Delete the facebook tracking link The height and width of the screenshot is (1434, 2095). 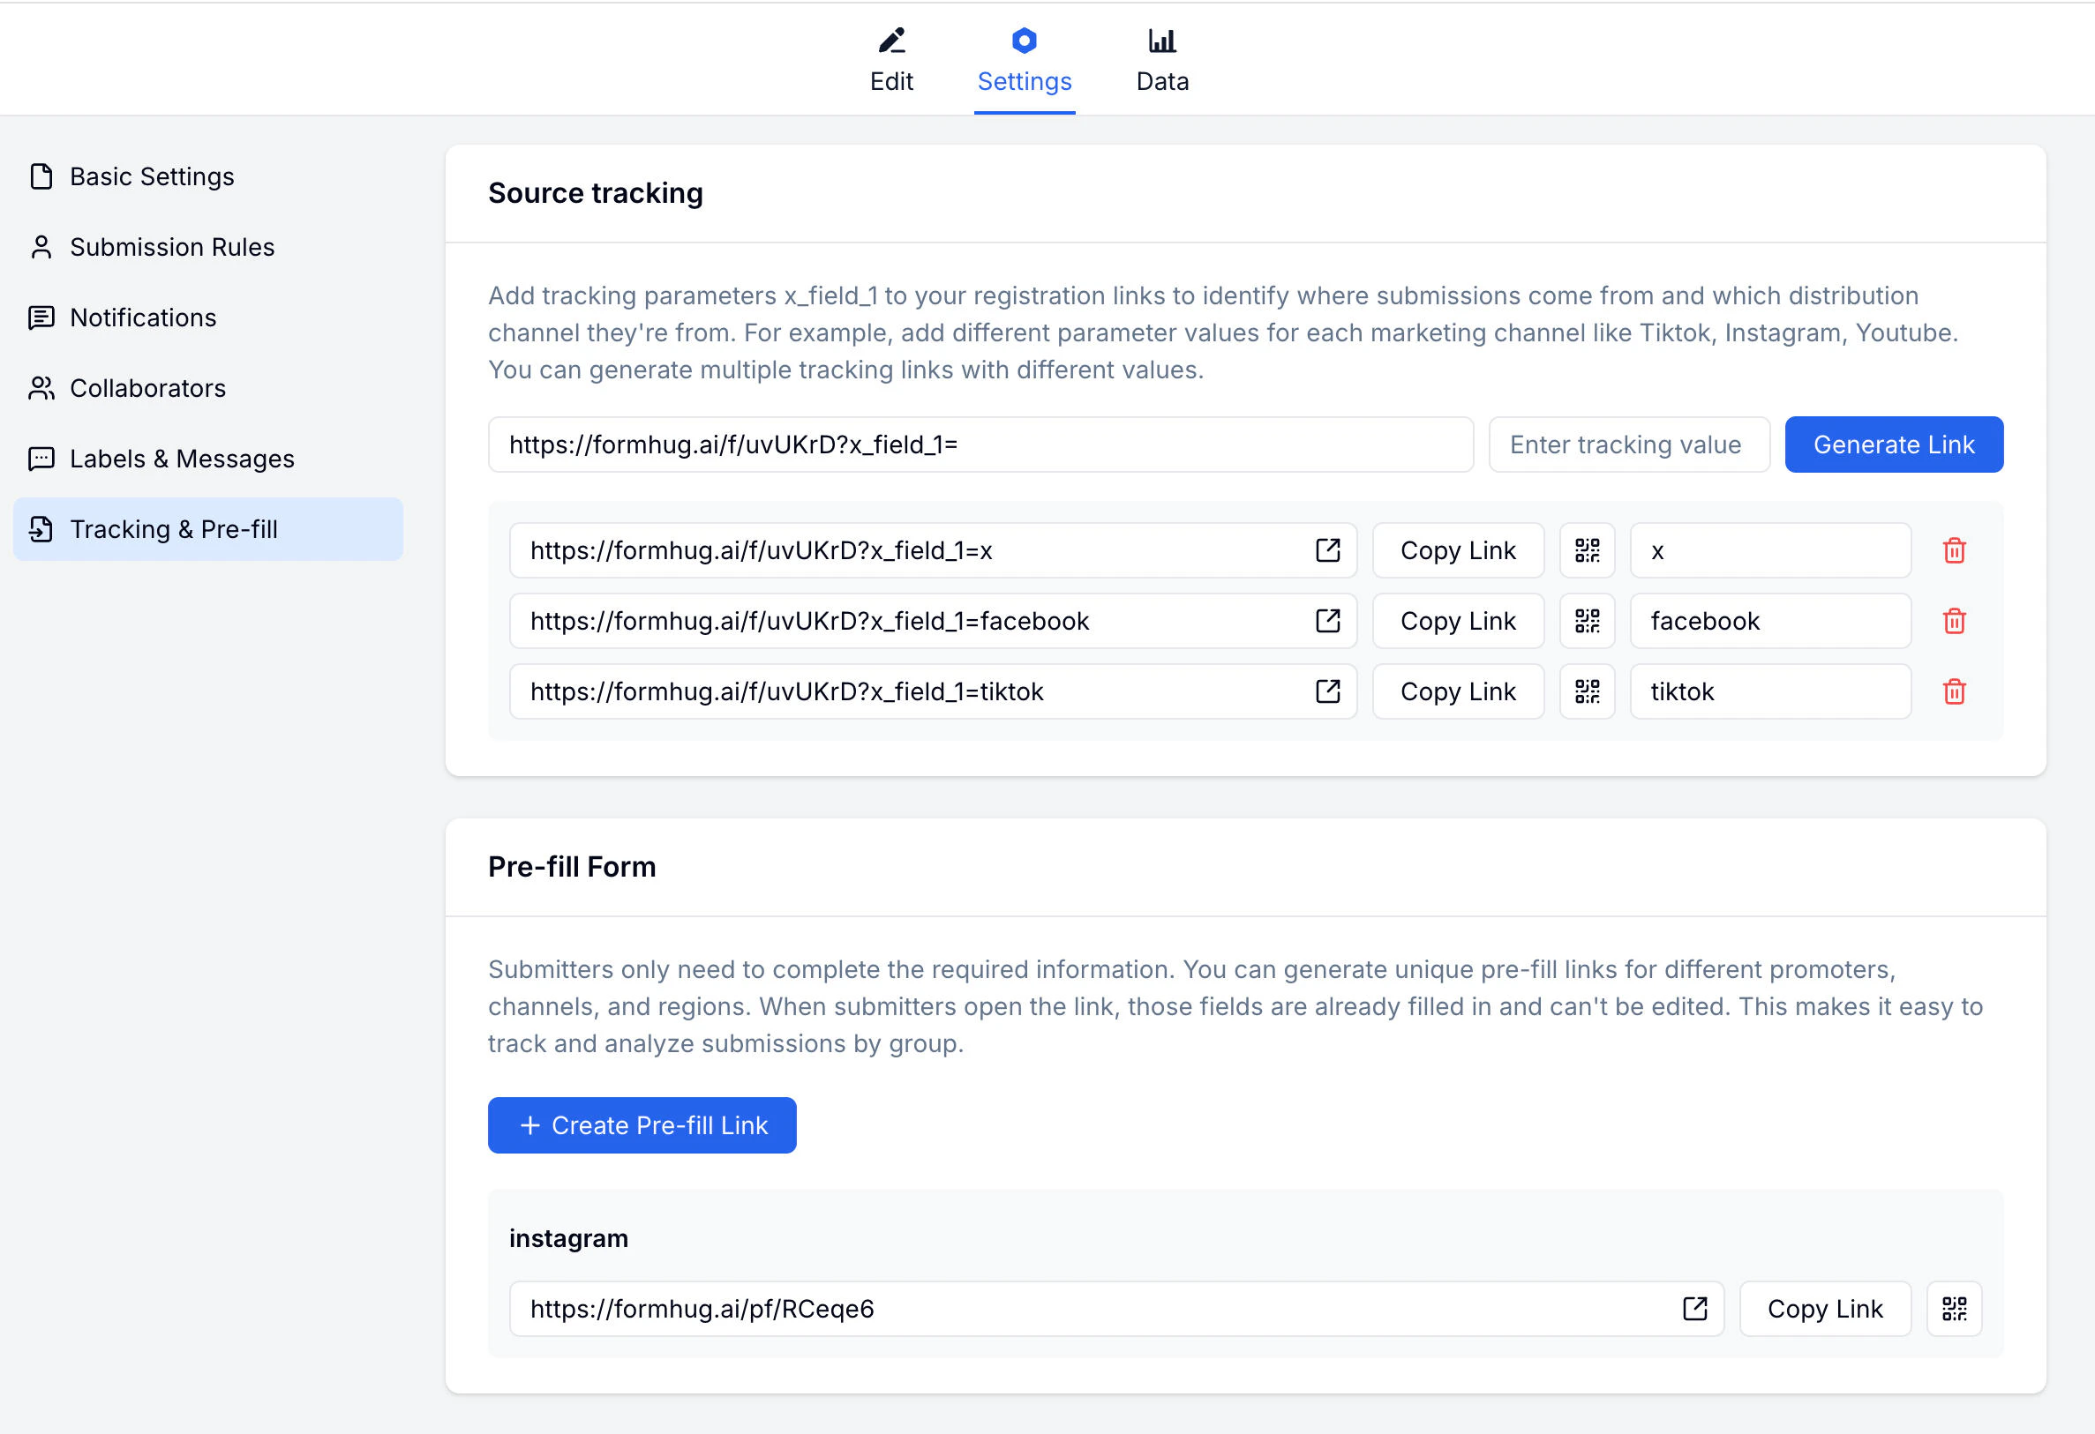1956,621
